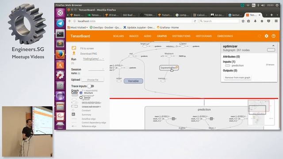Select the ExponentialDecay node
283x159 pixels.
pyautogui.click(x=169, y=68)
